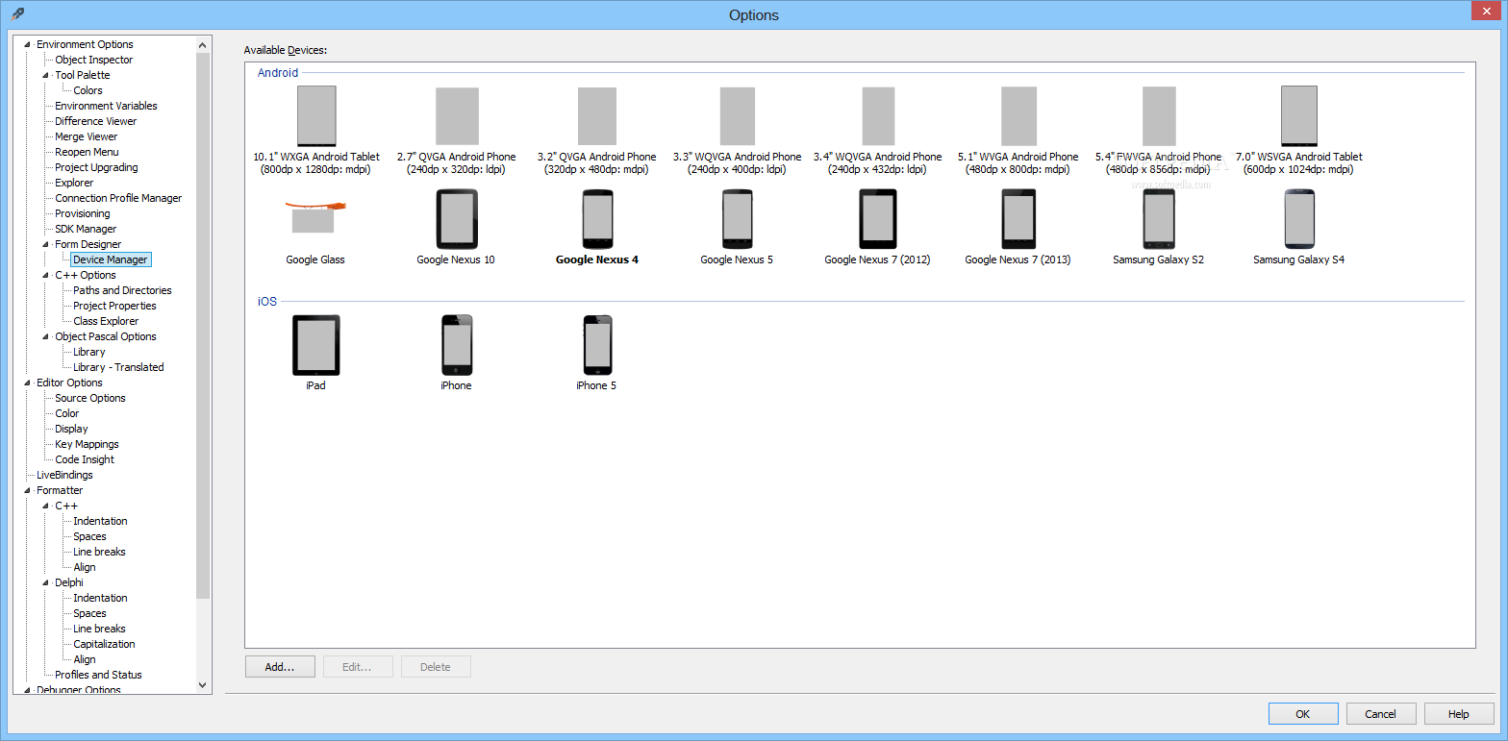Select the Google Nexus 7 (2013) icon
Viewport: 1508px width, 741px height.
click(1018, 219)
